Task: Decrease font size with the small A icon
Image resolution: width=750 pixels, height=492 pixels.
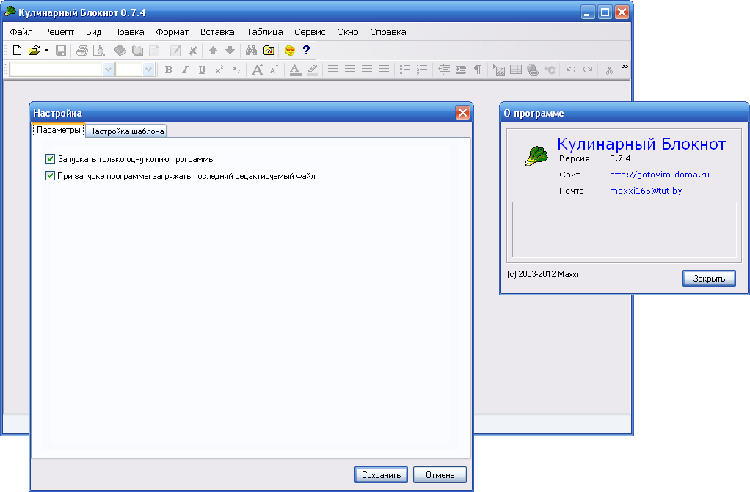Action: click(x=274, y=70)
